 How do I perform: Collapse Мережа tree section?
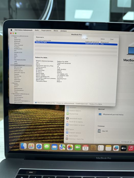tap(11, 83)
